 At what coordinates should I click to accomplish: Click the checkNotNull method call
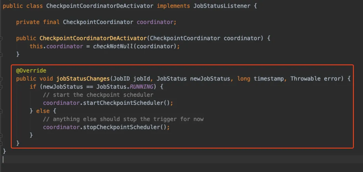113,46
